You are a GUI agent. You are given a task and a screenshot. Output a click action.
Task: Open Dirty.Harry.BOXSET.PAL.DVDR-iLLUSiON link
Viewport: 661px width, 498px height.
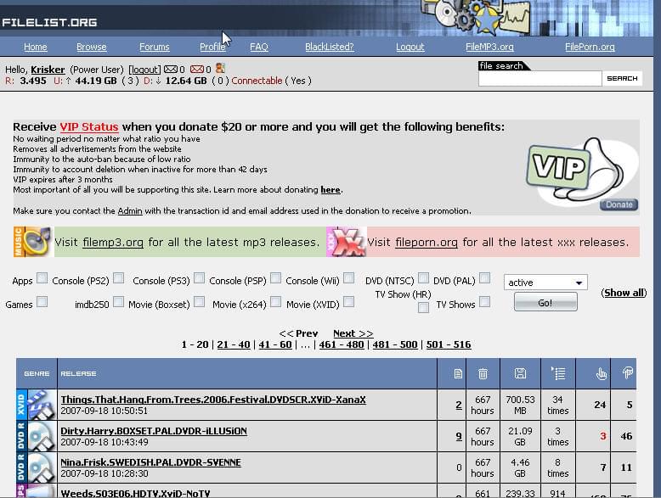pos(154,431)
